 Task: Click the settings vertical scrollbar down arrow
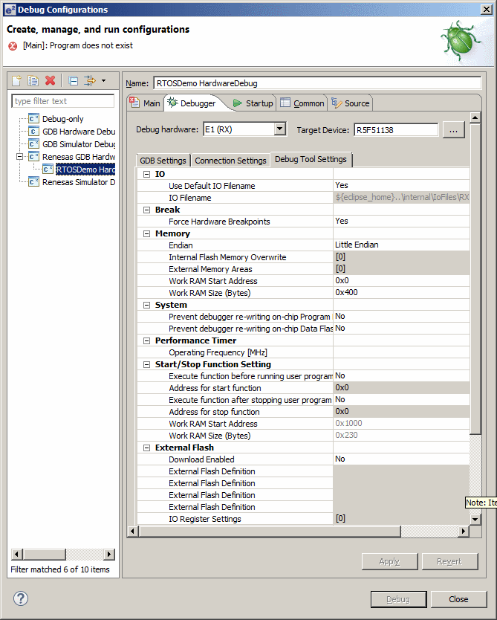pyautogui.click(x=475, y=519)
